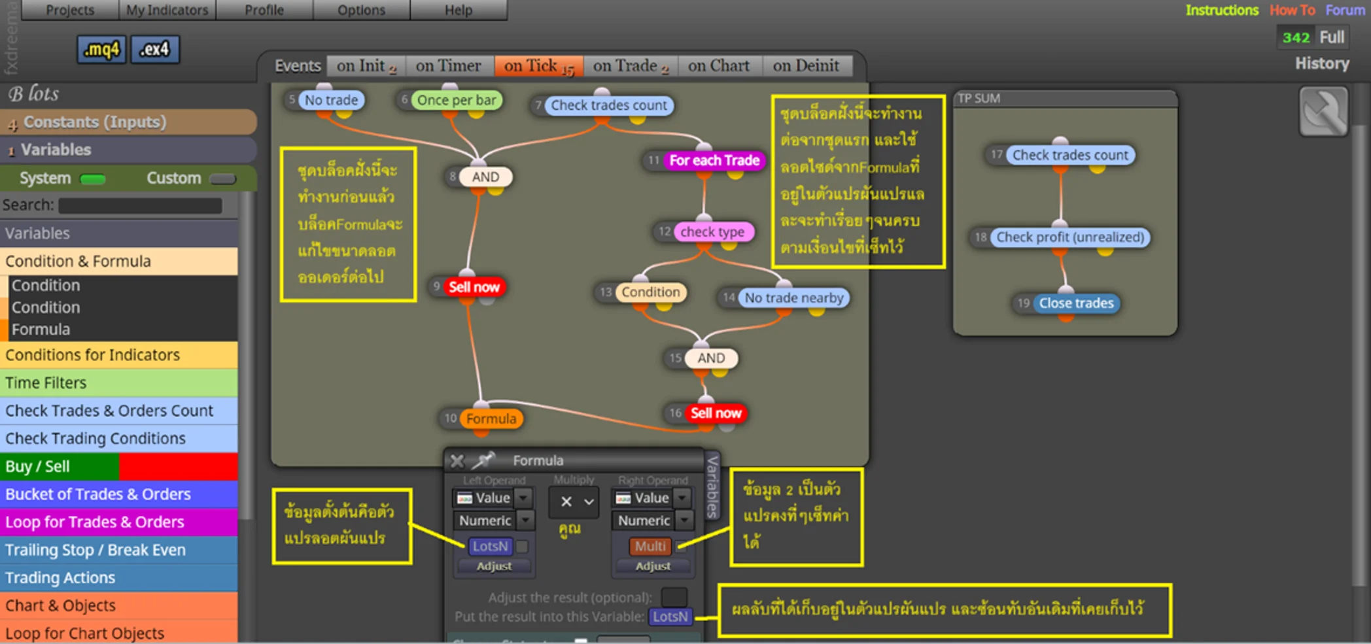Click LotsN variable in Left Operand

(x=490, y=546)
